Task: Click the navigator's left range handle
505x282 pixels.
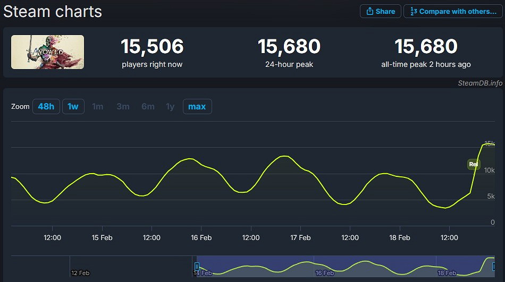Action: tap(197, 266)
